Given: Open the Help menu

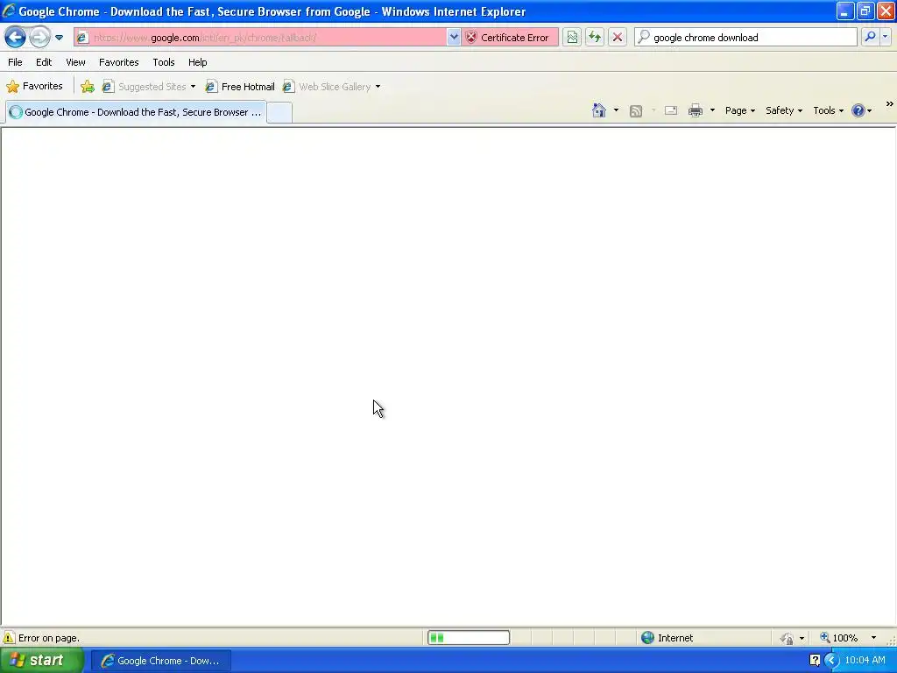Looking at the screenshot, I should point(197,62).
